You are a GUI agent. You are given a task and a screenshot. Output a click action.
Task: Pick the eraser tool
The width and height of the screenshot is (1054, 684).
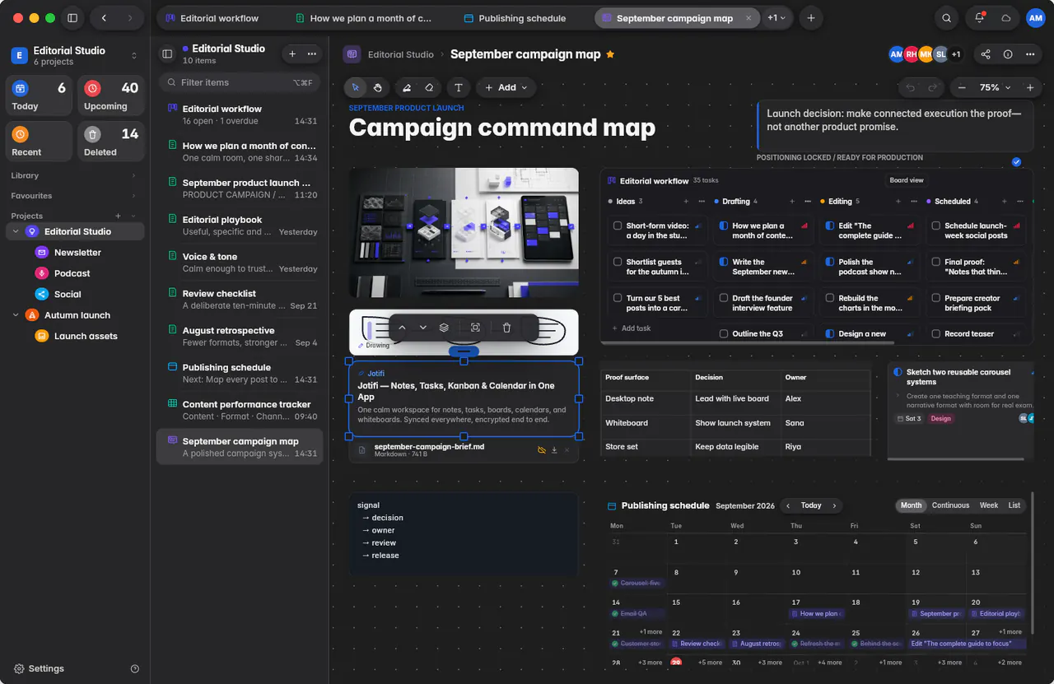click(x=428, y=87)
